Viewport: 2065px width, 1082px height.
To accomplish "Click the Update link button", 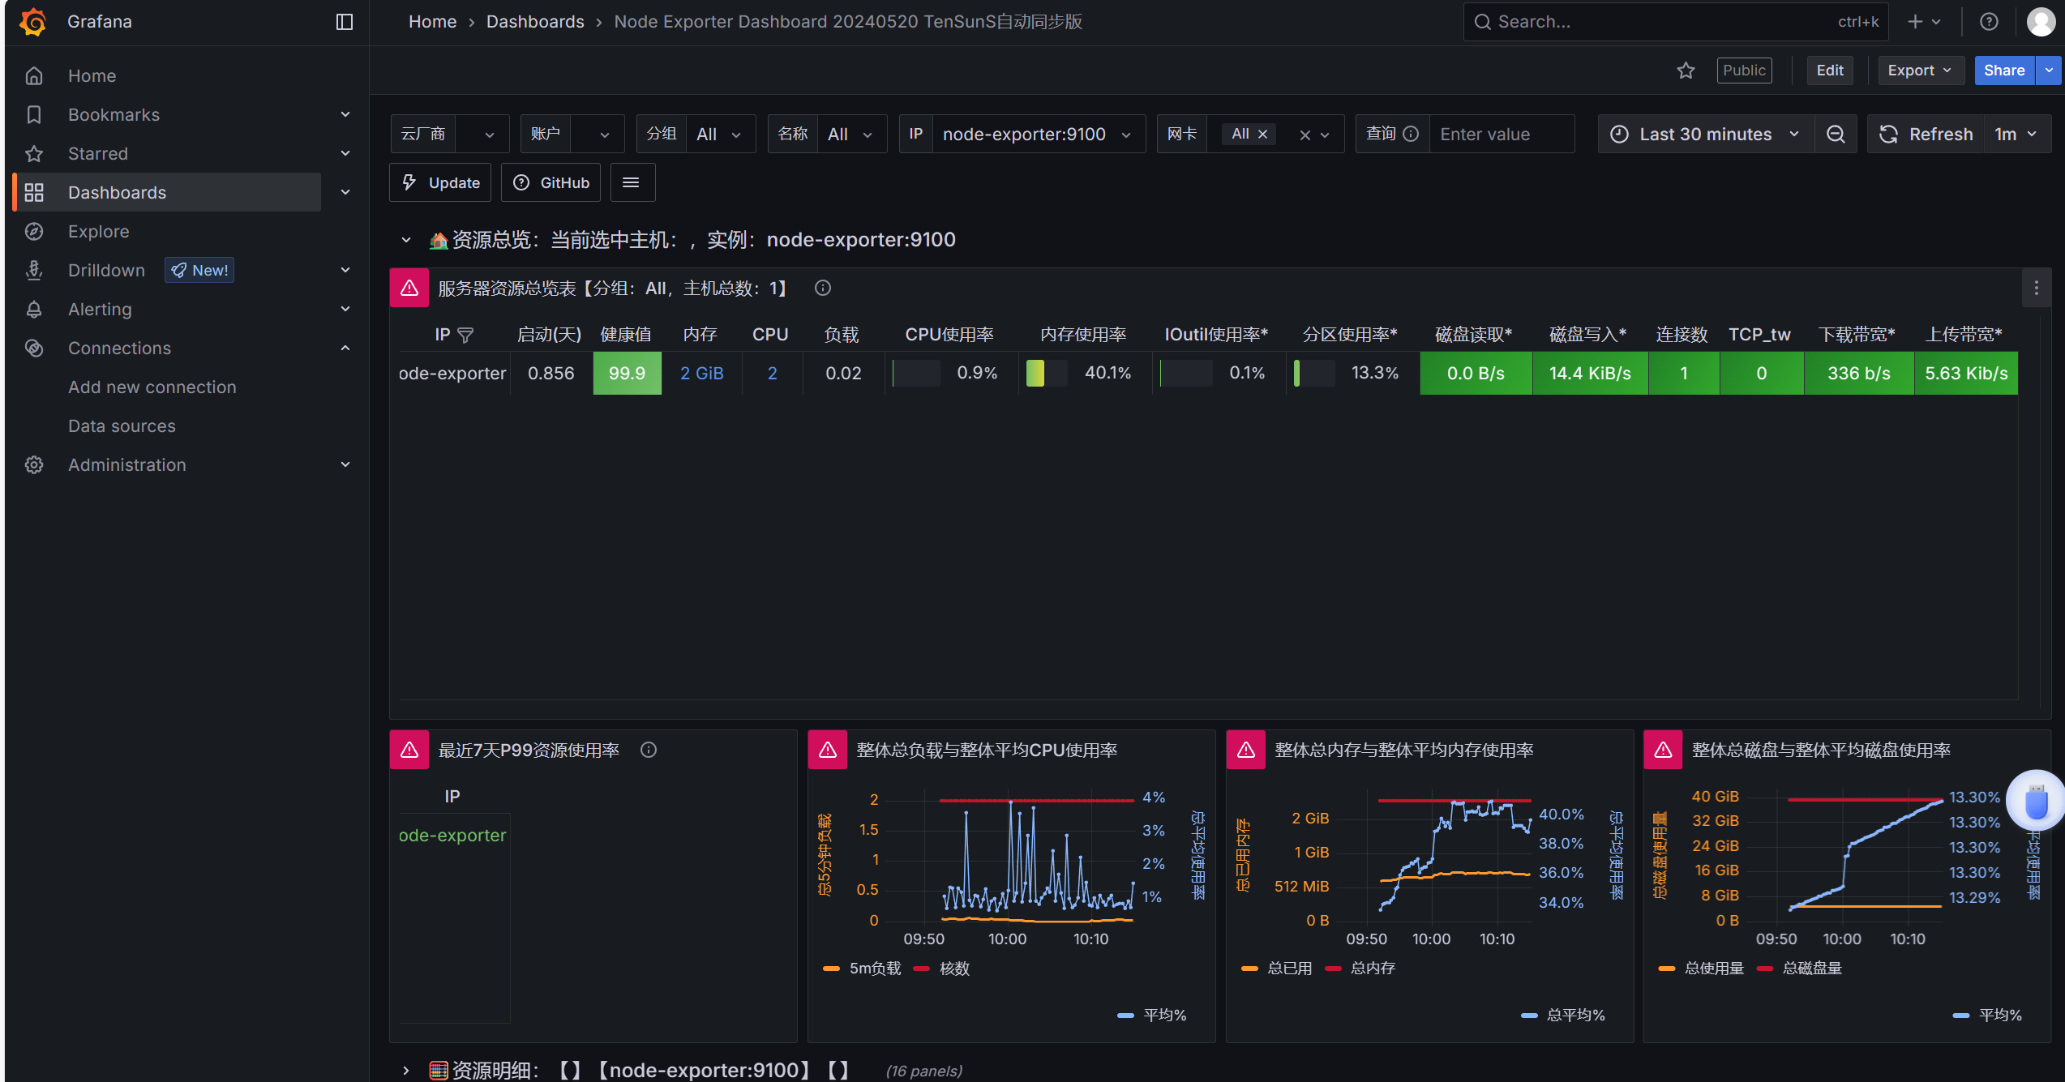I will (440, 182).
